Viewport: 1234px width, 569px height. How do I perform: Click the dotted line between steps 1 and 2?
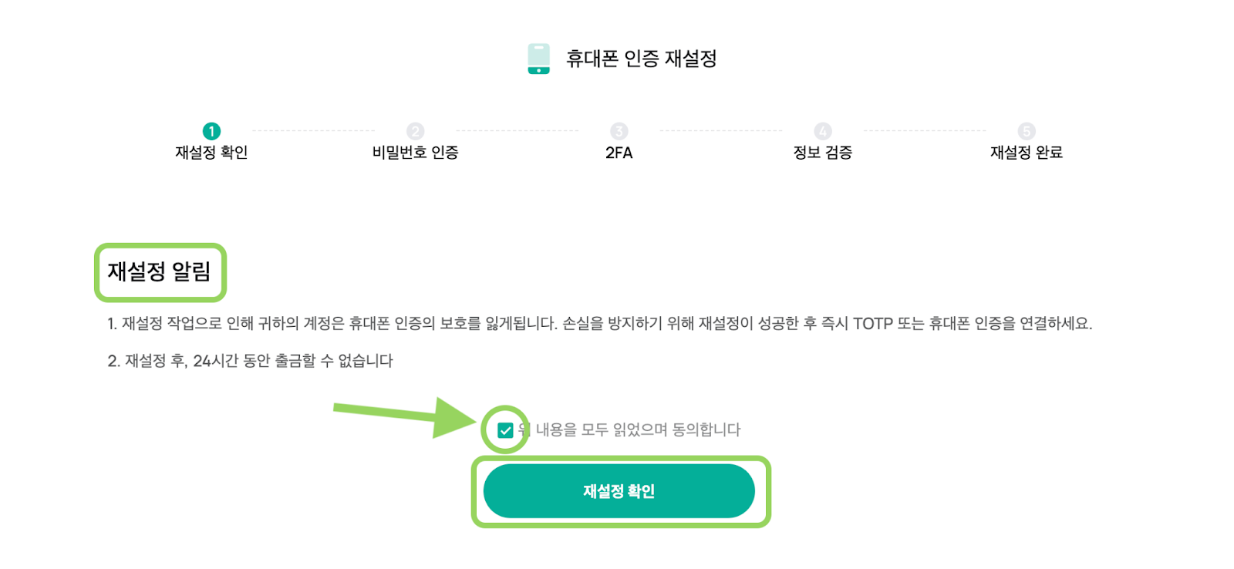pyautogui.click(x=313, y=131)
